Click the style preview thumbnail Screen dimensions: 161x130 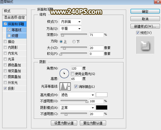pyautogui.click(x=145, y=45)
